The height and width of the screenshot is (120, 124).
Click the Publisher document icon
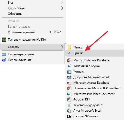pos(69,94)
